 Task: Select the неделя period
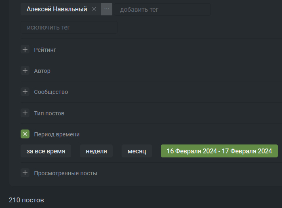tap(96, 151)
